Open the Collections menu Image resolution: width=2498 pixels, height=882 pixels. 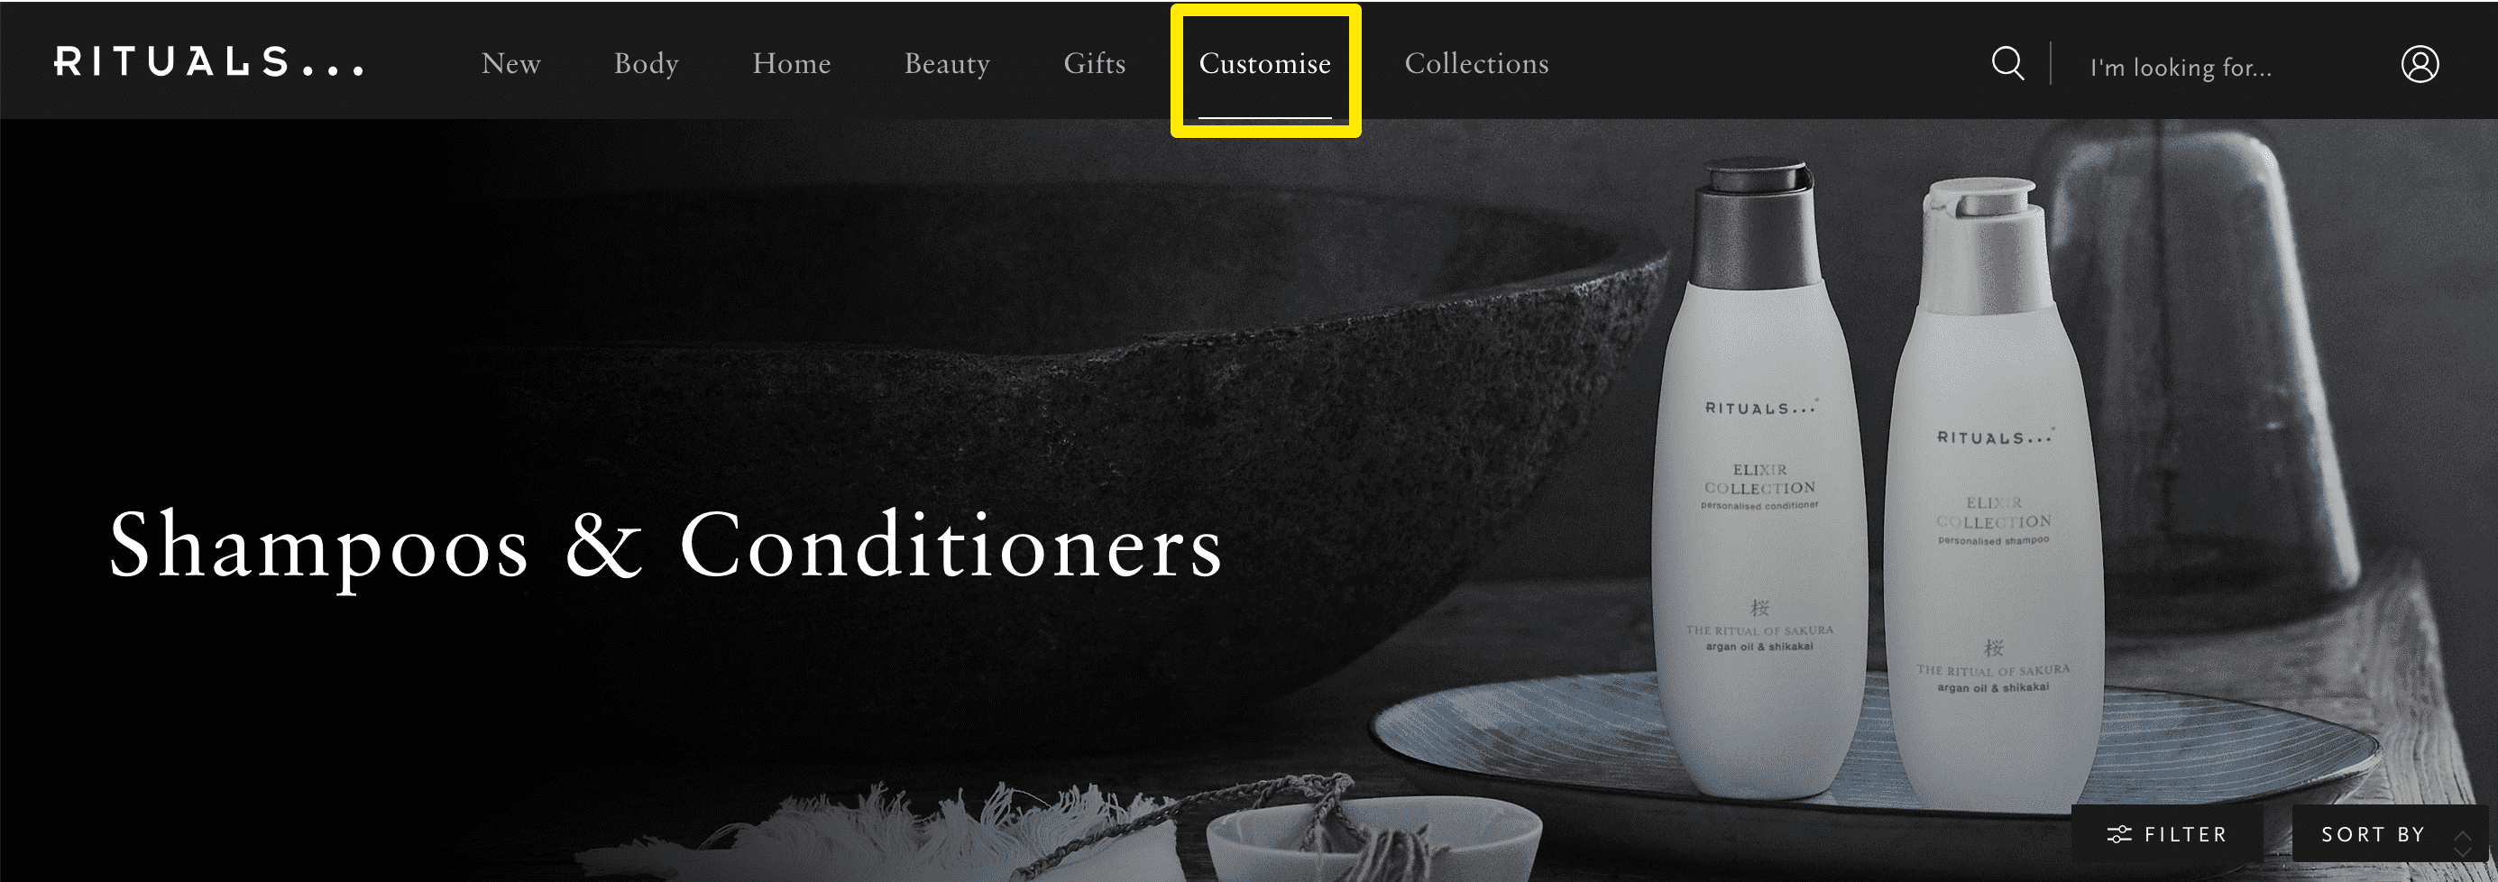coord(1476,64)
